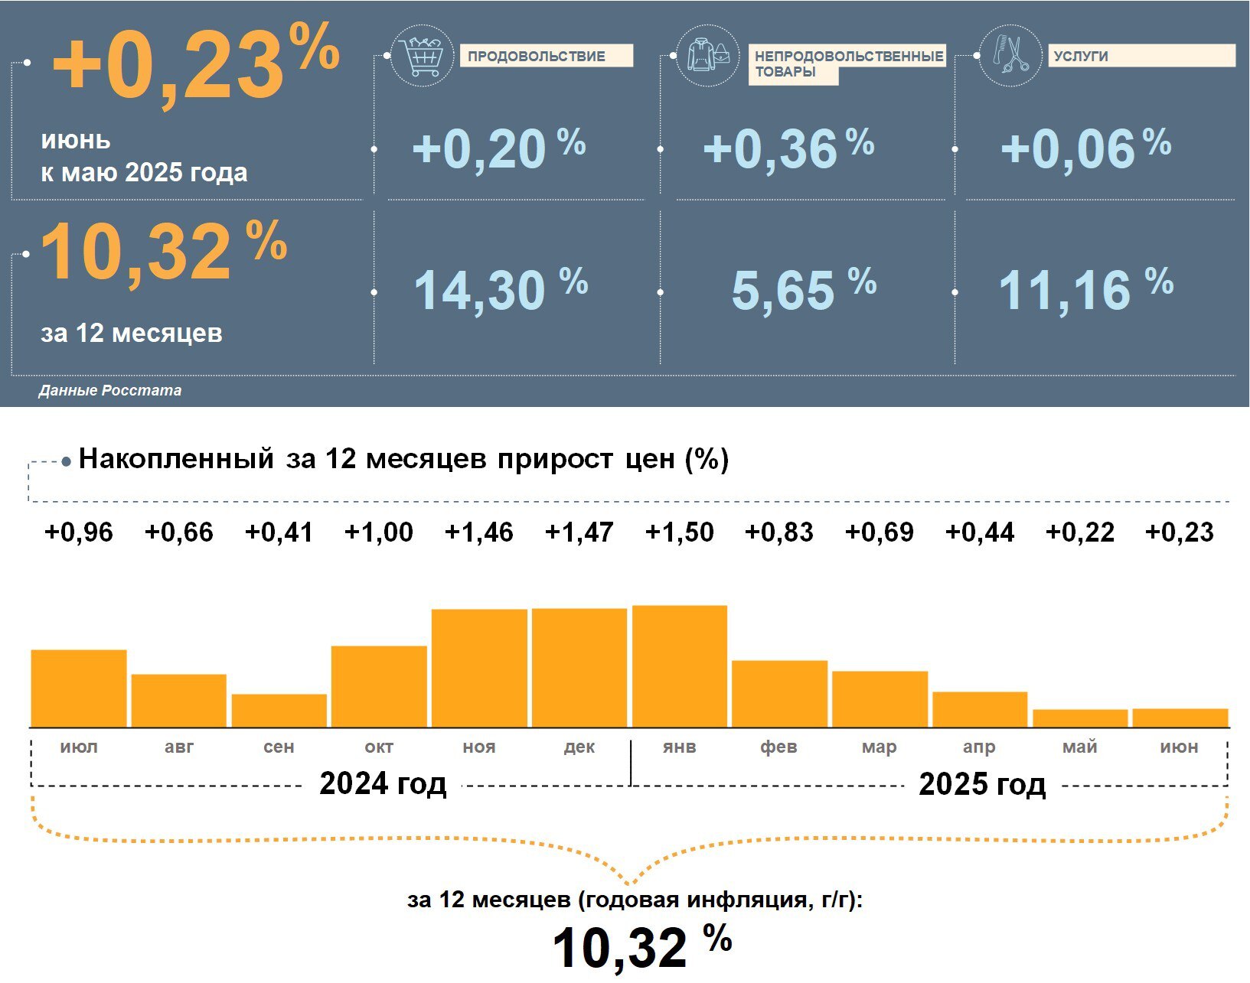Click the large +0,23% monthly figure
The image size is (1250, 983).
pyautogui.click(x=196, y=64)
